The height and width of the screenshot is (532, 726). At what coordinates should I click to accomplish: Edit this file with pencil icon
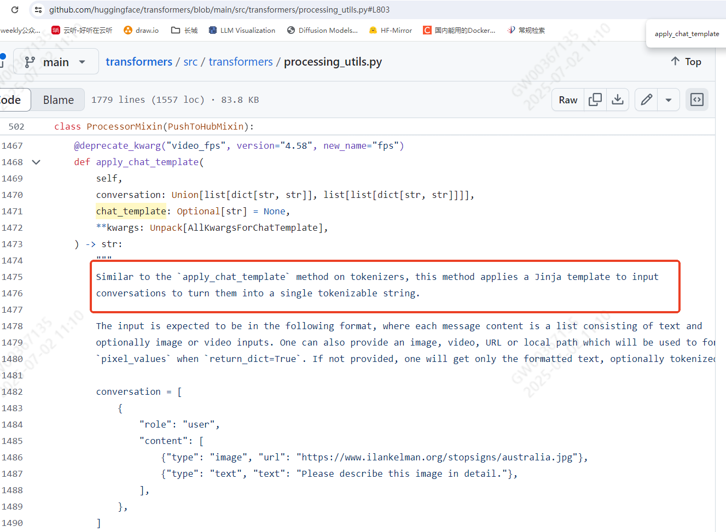pos(647,100)
